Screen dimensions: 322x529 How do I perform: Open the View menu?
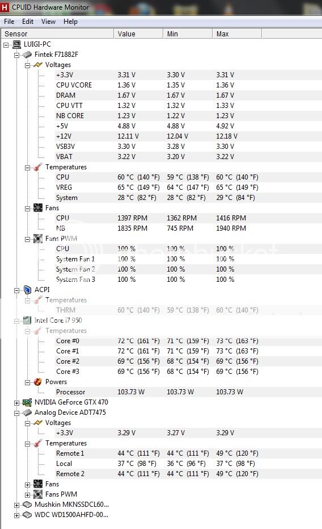pyautogui.click(x=48, y=22)
